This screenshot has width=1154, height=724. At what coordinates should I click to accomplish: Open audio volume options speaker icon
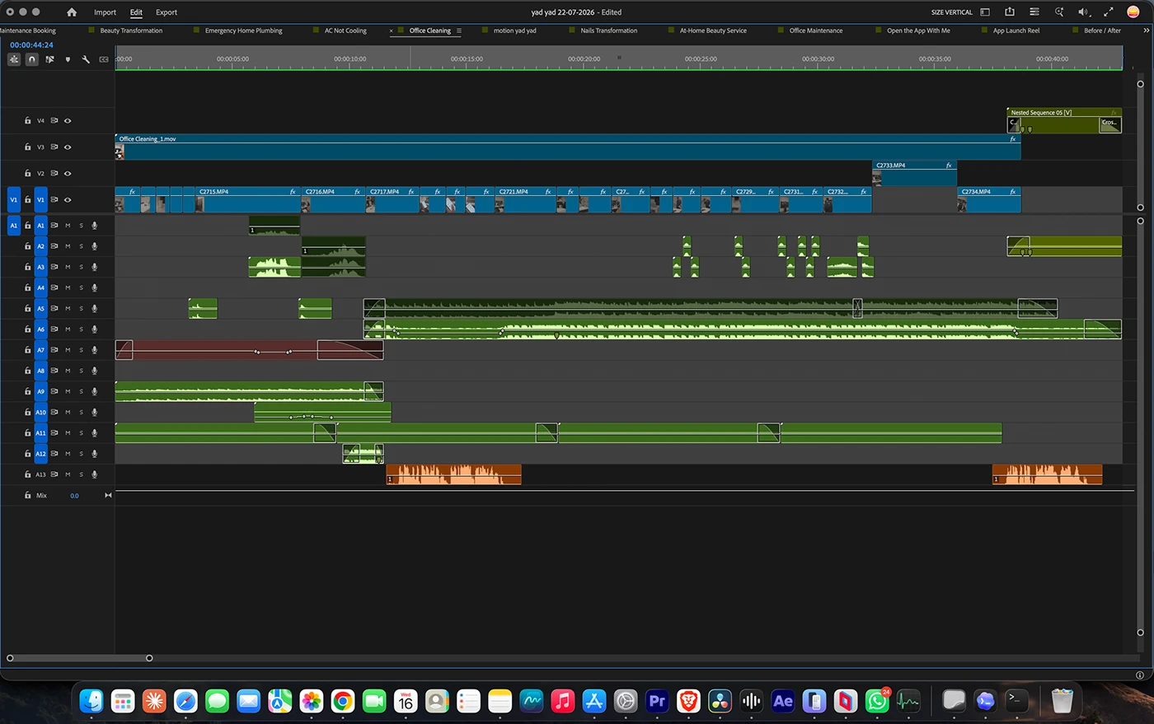pyautogui.click(x=1084, y=12)
